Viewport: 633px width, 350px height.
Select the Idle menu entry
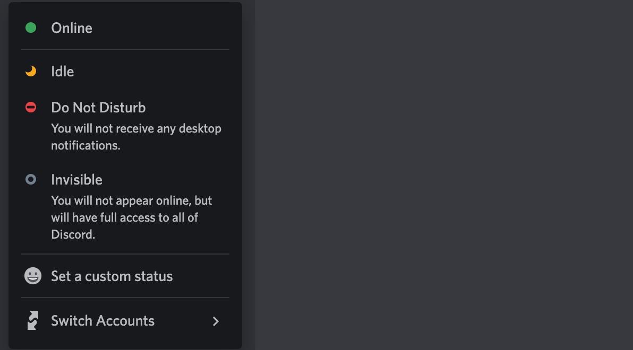point(62,71)
